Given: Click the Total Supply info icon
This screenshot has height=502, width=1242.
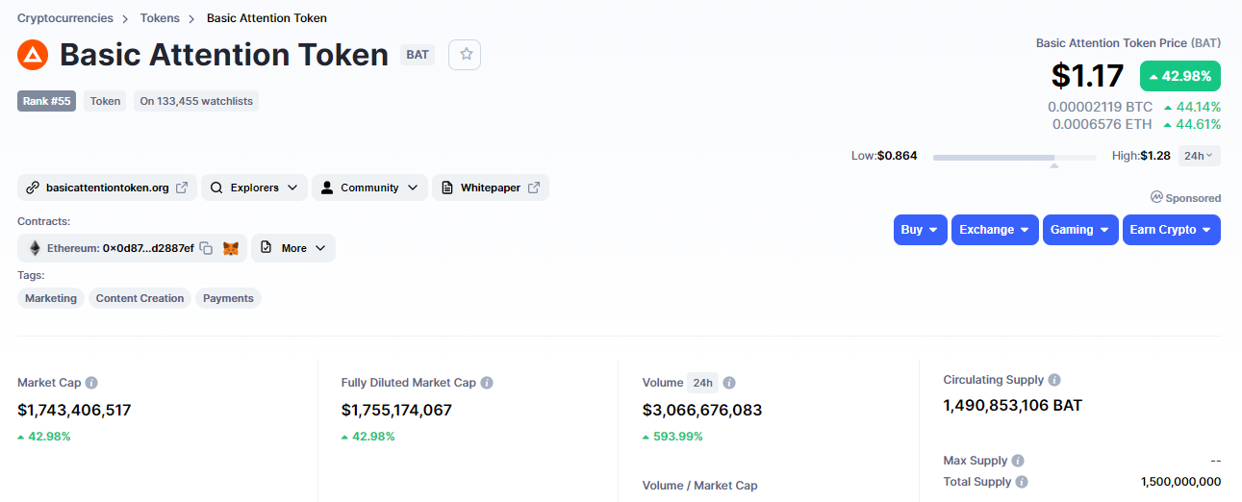Looking at the screenshot, I should (1022, 482).
